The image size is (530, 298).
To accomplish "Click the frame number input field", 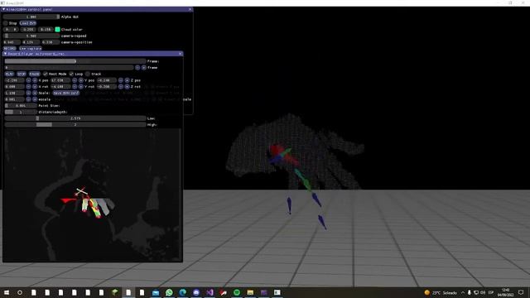I will coord(69,68).
